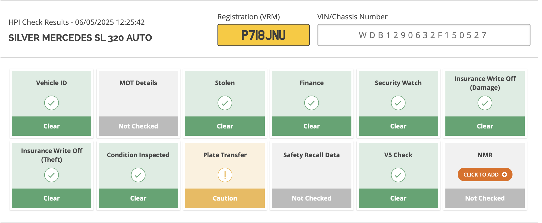The image size is (542, 223).
Task: Click the Vehicle ID checkmark icon
Action: [51, 103]
